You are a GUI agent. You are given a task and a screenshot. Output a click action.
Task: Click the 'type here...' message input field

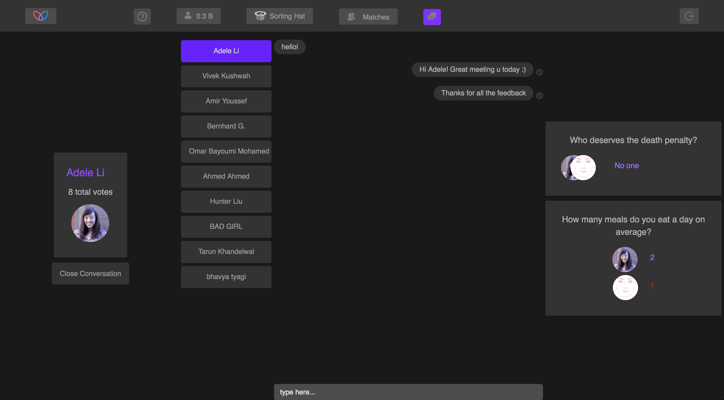[408, 392]
